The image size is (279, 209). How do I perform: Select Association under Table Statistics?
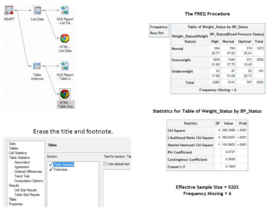pyautogui.click(x=22, y=162)
